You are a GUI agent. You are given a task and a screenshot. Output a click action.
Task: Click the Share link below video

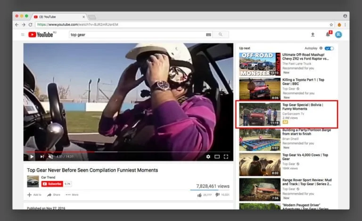(53, 195)
